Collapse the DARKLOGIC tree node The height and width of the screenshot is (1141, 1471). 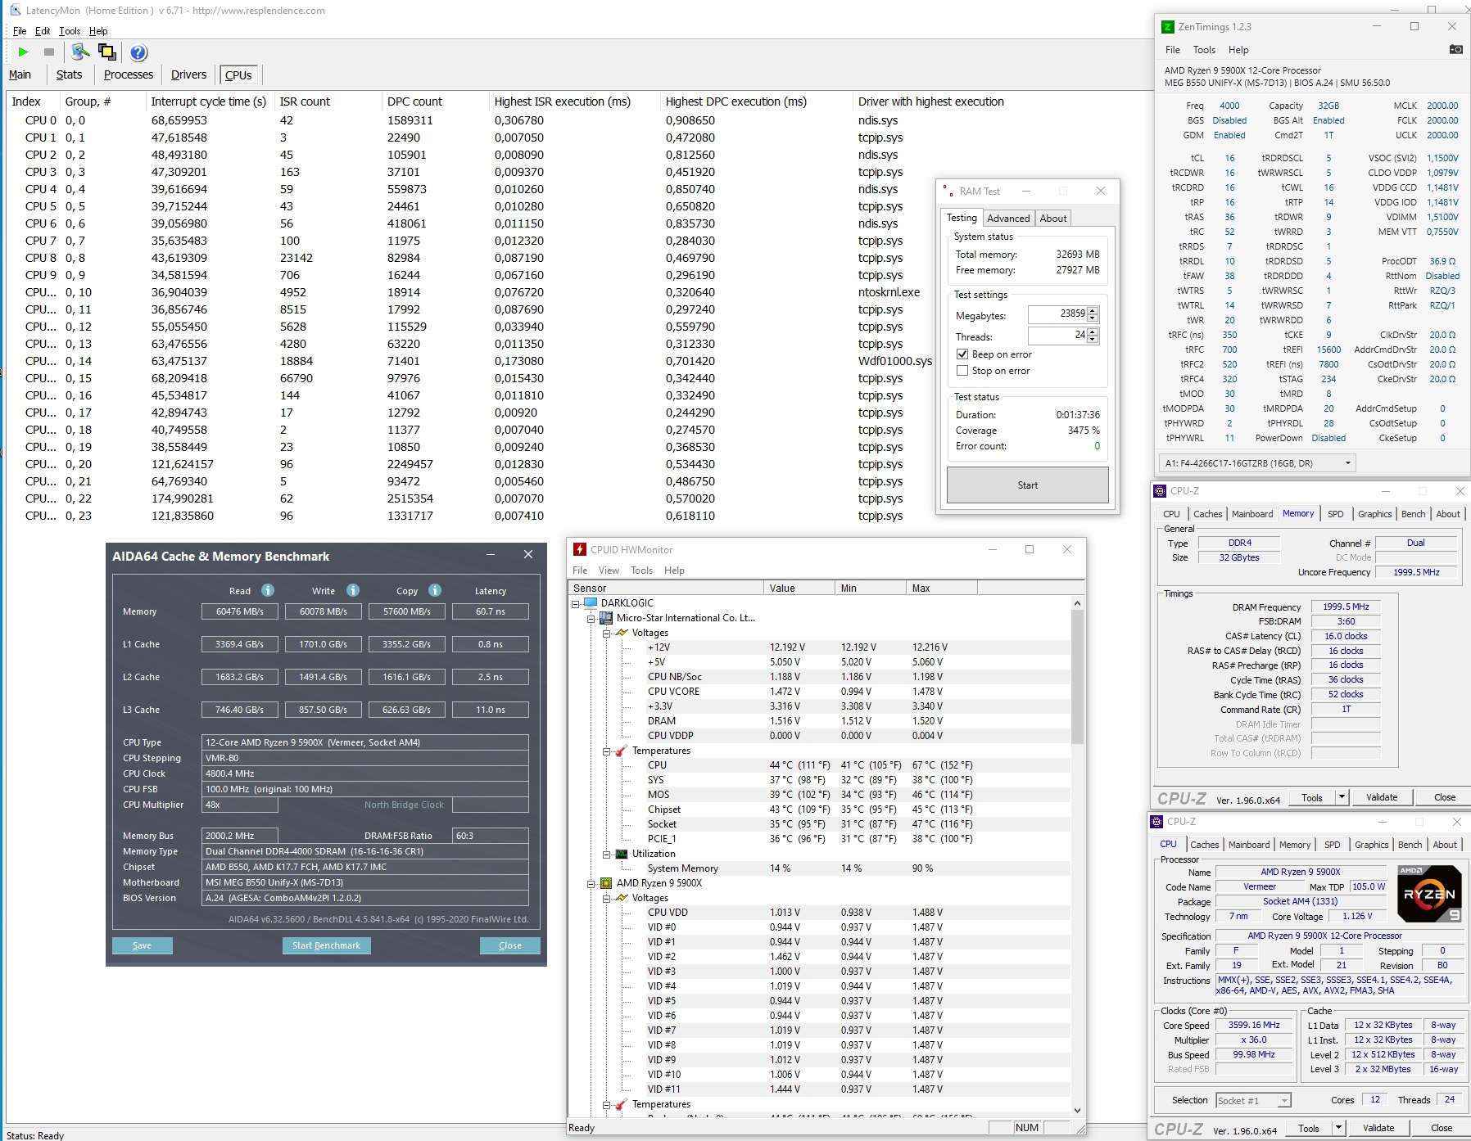click(576, 604)
